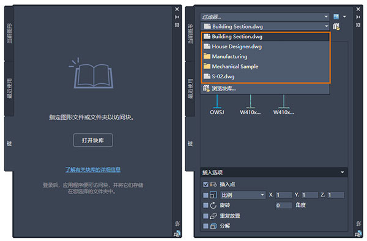Screen dimensions: 367x241
Task: Select the 库 tab in the empty library panel
Action: pos(9,143)
